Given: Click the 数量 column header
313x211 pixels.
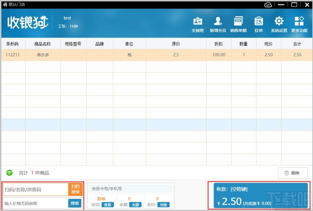Looking at the screenshot, I should pos(243,44).
